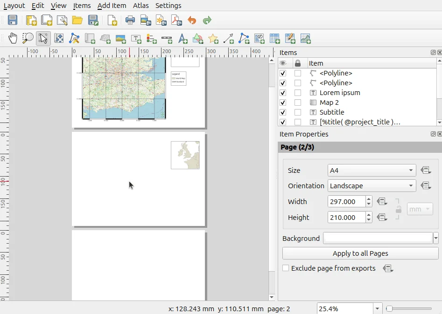Choose the Add Label tool
The image size is (442, 314).
(136, 38)
